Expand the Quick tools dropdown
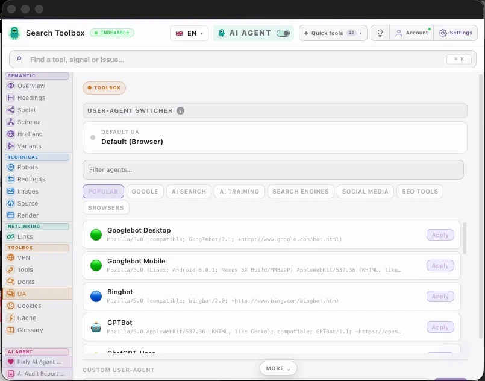Screen dimensions: 485x381 [333, 33]
